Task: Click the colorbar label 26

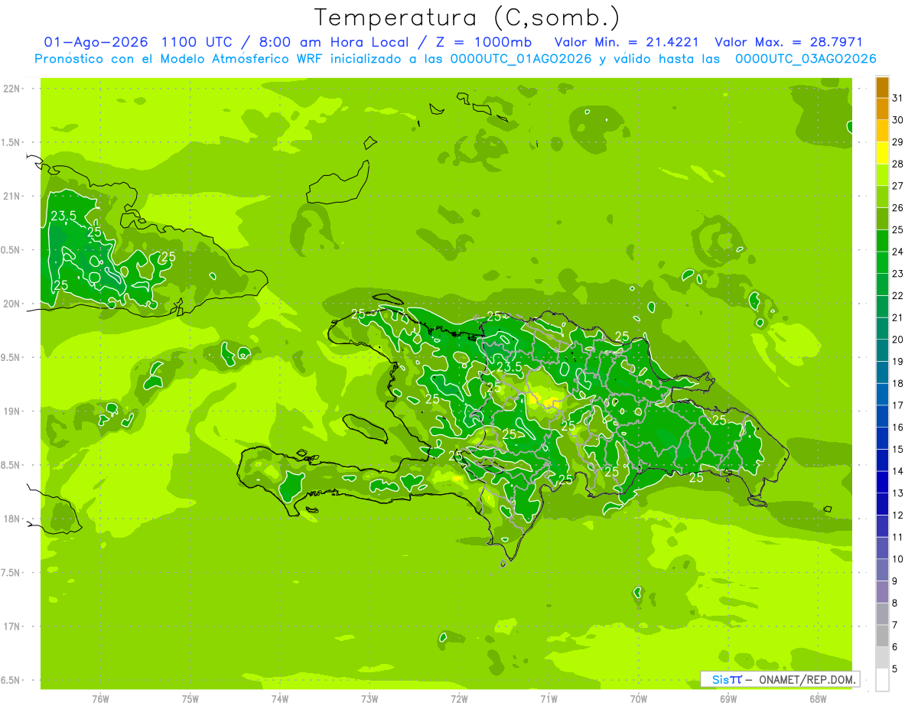Action: point(897,208)
